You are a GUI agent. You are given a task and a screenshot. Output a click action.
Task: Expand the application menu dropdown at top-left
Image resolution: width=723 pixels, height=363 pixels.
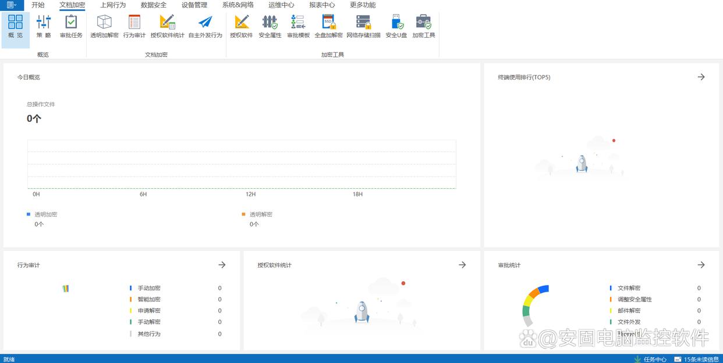click(12, 5)
